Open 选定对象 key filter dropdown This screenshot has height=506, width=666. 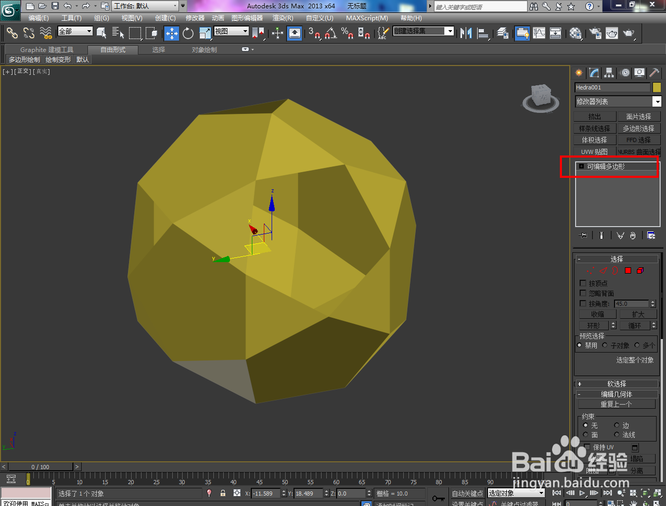pos(516,493)
